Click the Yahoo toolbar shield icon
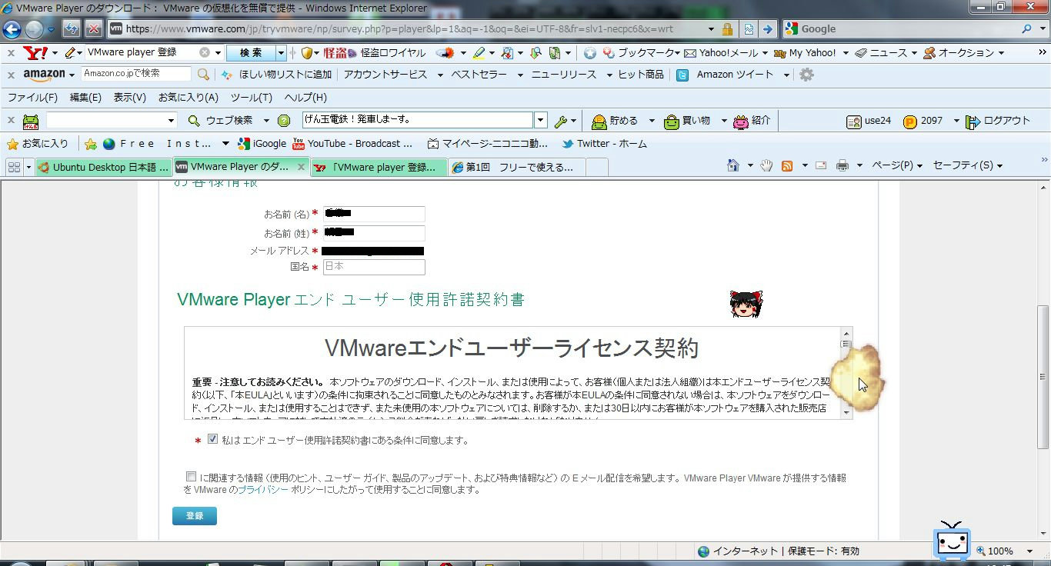1051x566 pixels. (307, 52)
